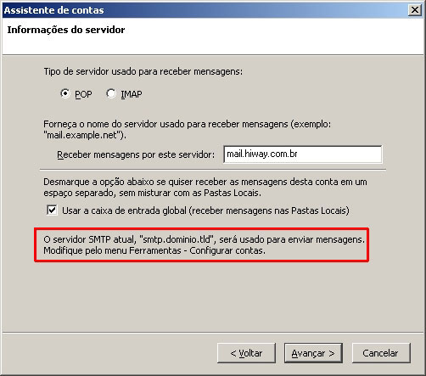Click the 'Tipo de servidor usado' label
This screenshot has width=426, height=376.
point(143,71)
